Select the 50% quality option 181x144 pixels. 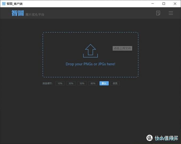click(x=82, y=83)
